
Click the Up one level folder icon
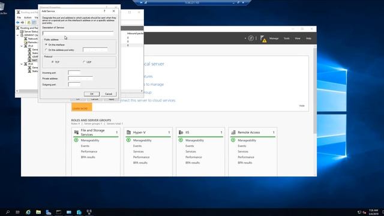pyautogui.click(x=29, y=23)
